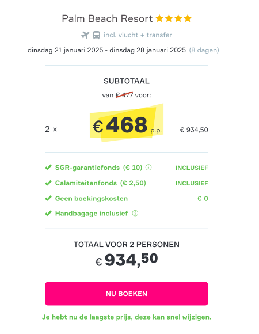Viewport: 259px width, 334px height.
Task: Click the crossed-out €477 original price
Action: coord(124,95)
